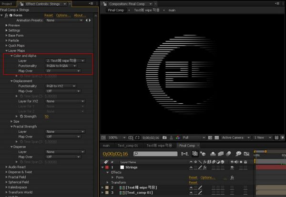This screenshot has height=197, width=286.
Task: Toggle the shy switch for Strings layer
Action: (x=191, y=167)
